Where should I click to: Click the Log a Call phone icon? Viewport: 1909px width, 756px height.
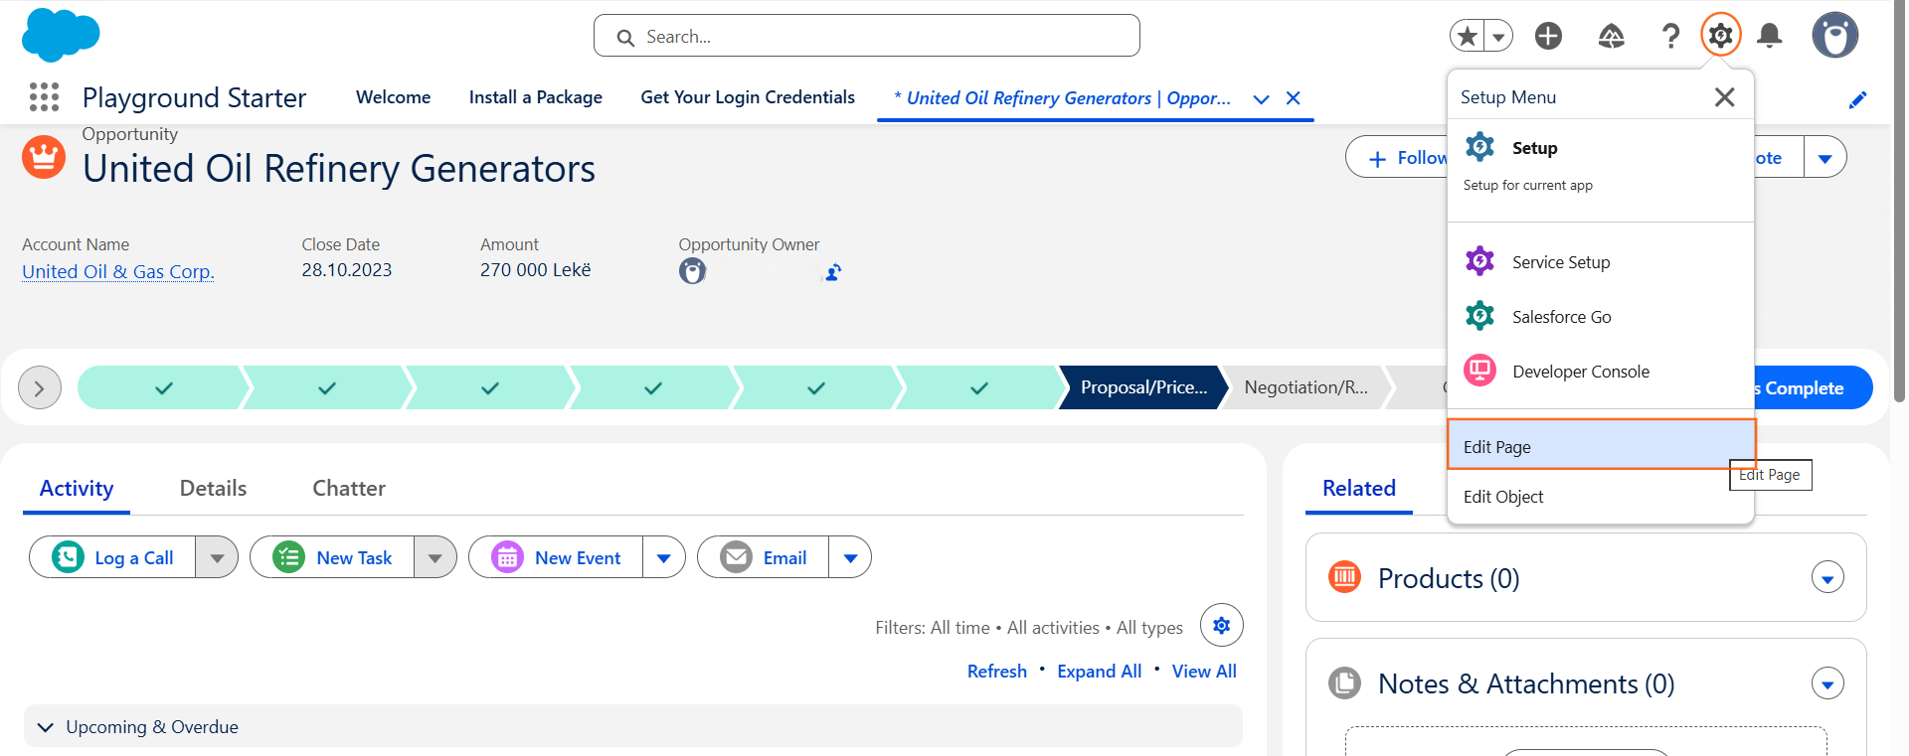[68, 557]
